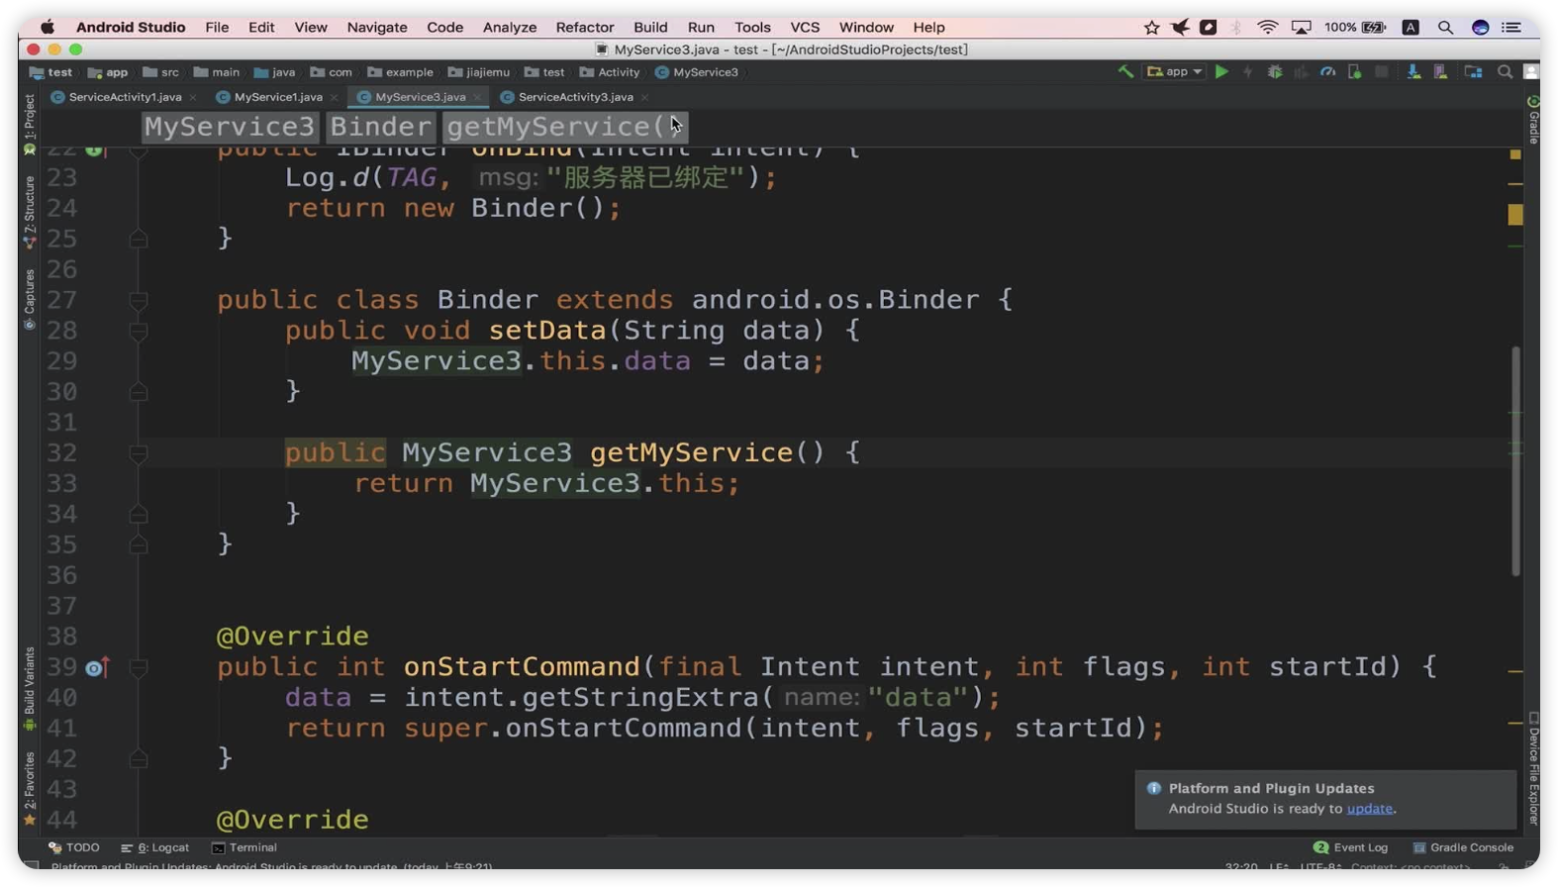Click the 'MyService3' editor breadcrumb
The height and width of the screenshot is (887, 1558).
230,127
